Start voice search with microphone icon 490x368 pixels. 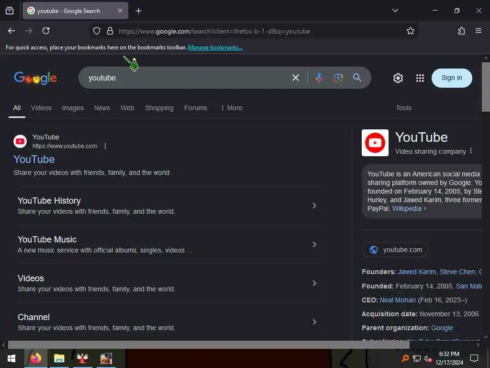coord(319,78)
